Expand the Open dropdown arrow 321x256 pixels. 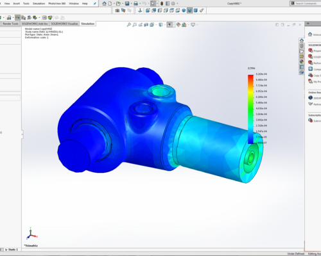pyautogui.click(x=122, y=4)
